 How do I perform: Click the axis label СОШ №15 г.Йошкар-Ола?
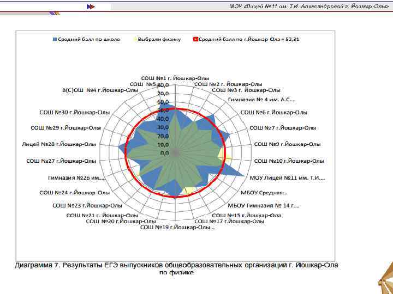coord(246,215)
